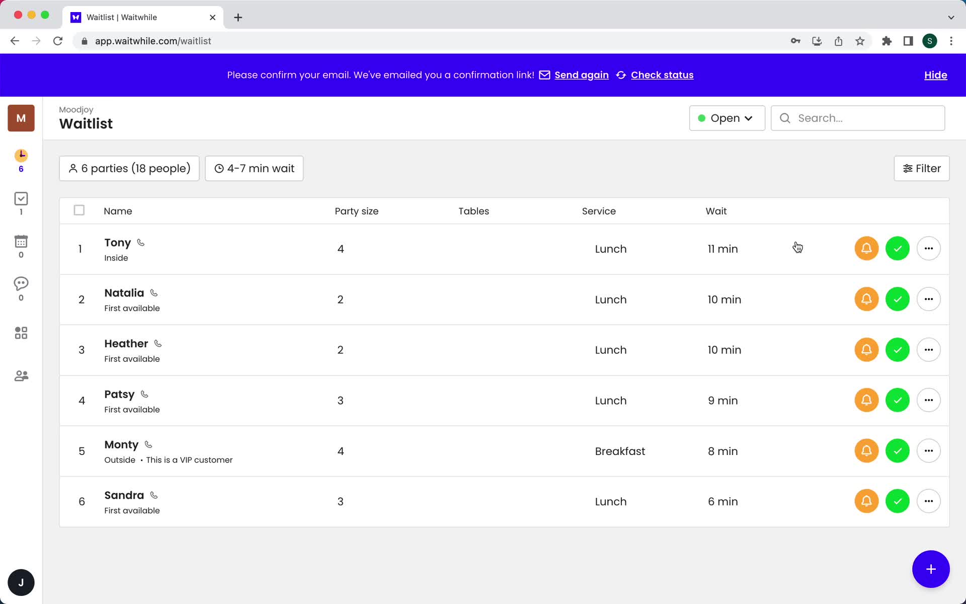Open a new browser tab
The width and height of the screenshot is (966, 604).
click(x=238, y=17)
